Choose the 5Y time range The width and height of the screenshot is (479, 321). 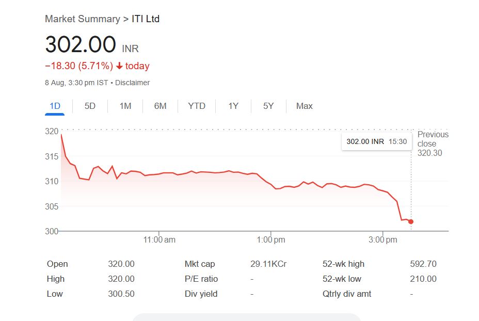click(x=268, y=106)
